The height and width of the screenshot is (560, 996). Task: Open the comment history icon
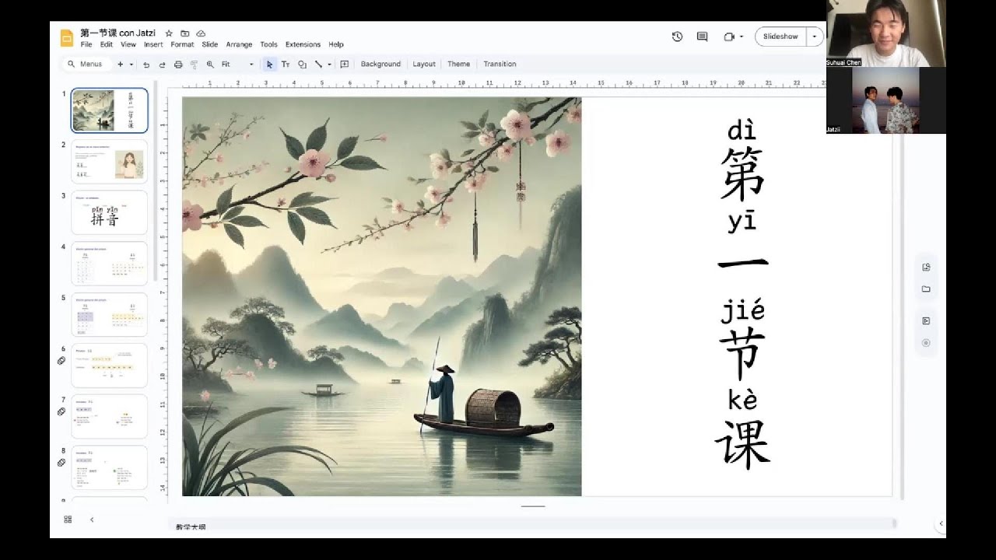tap(702, 37)
